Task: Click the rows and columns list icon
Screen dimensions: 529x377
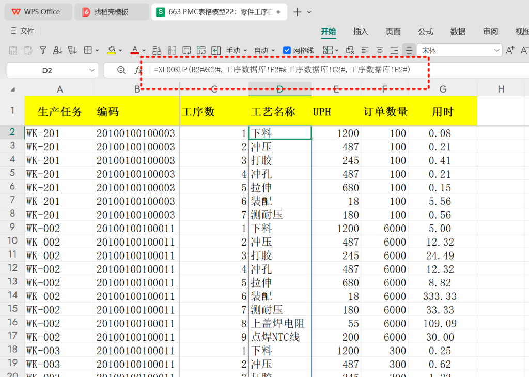Action: (x=157, y=50)
